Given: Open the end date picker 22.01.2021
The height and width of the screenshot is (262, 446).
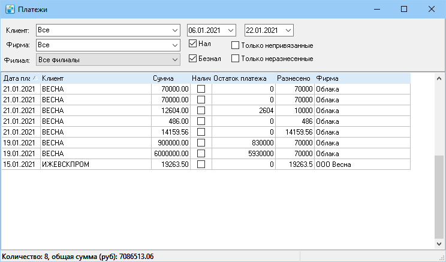Looking at the screenshot, I should click(288, 31).
